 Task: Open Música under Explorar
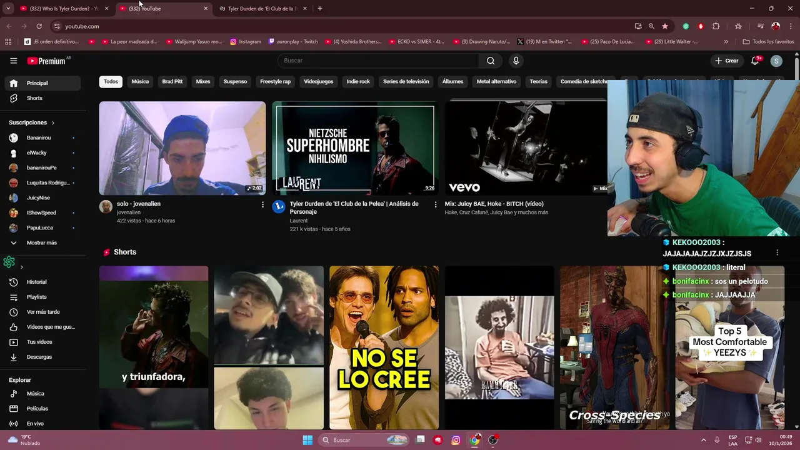pyautogui.click(x=42, y=394)
